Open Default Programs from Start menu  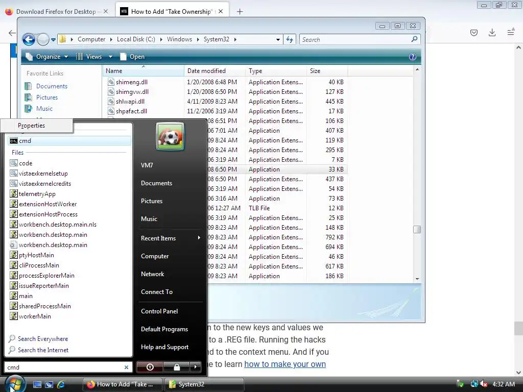pyautogui.click(x=164, y=329)
